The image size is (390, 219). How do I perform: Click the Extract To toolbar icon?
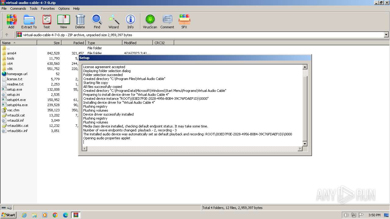pos(29,21)
